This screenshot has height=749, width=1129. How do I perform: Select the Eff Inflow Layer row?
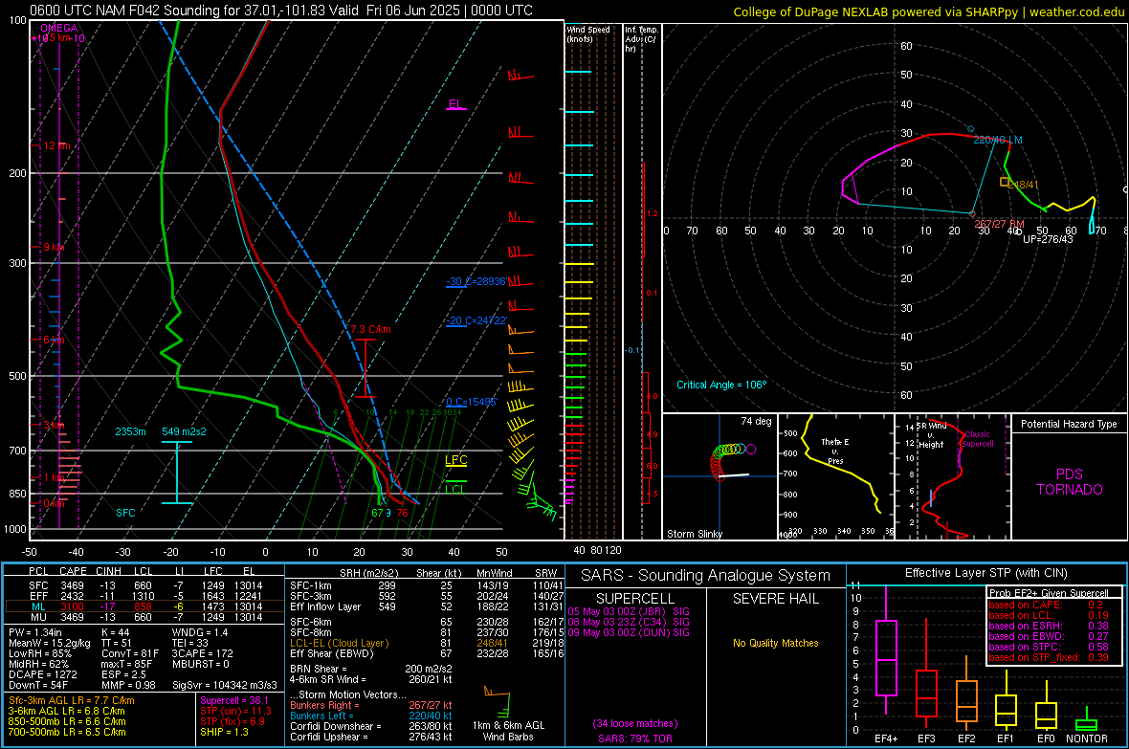click(427, 606)
